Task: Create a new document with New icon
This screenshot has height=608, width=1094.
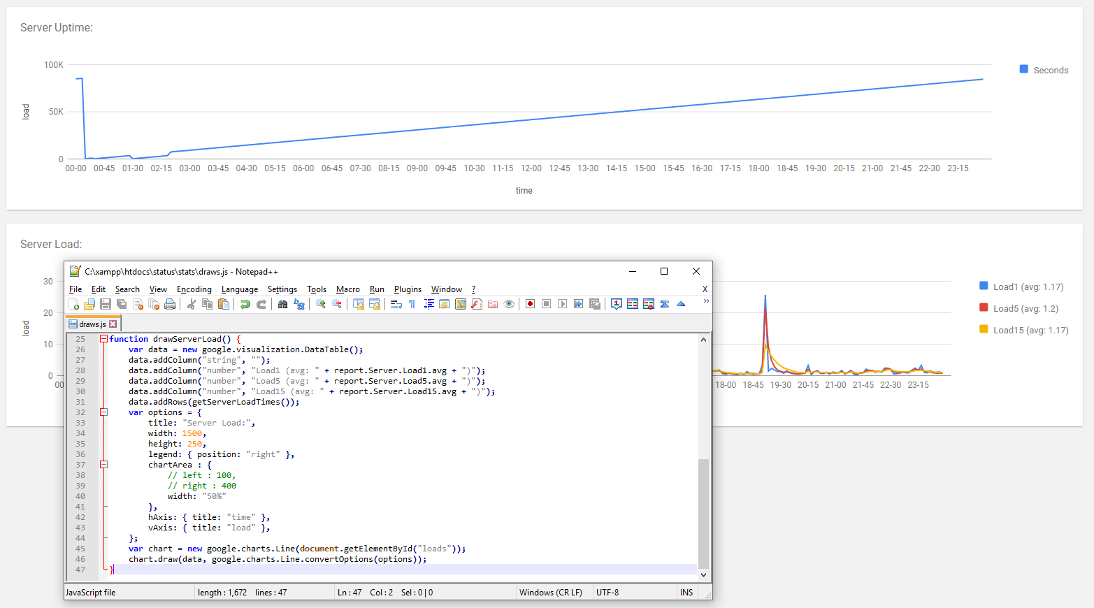Action: (x=73, y=304)
